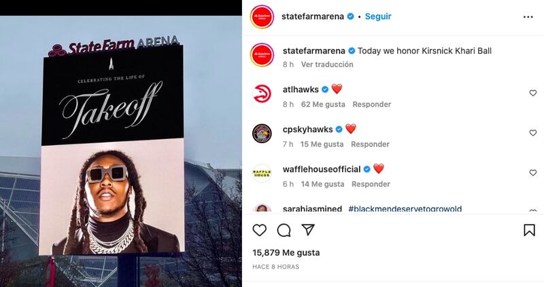
Task: Translate caption via Ver traducción
Action: point(327,64)
